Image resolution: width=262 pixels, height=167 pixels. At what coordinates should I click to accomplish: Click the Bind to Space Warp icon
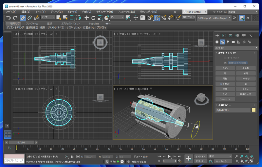(x=36, y=18)
